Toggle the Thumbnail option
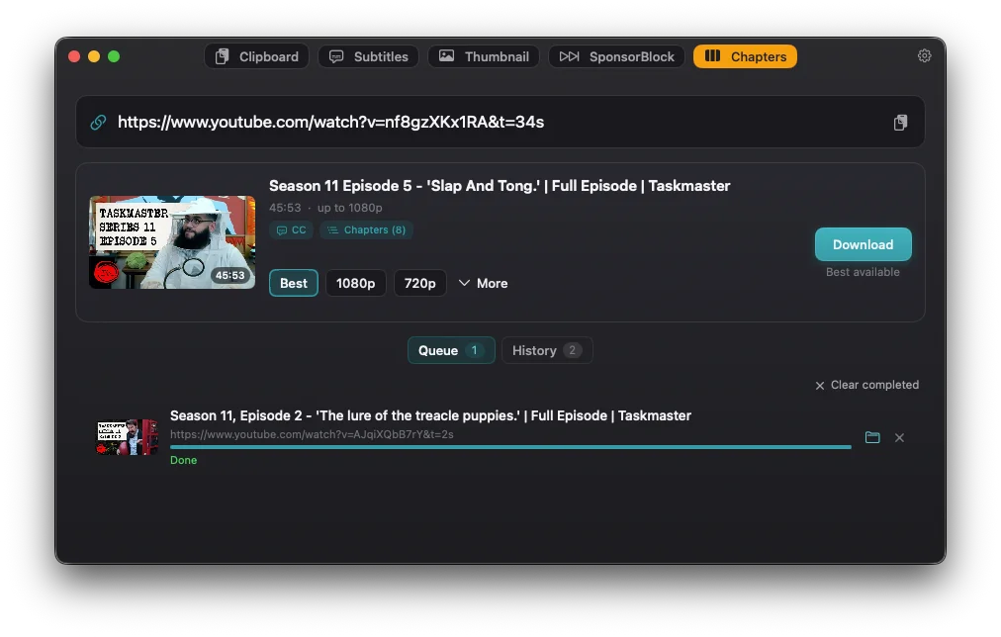This screenshot has width=1001, height=637. (484, 56)
